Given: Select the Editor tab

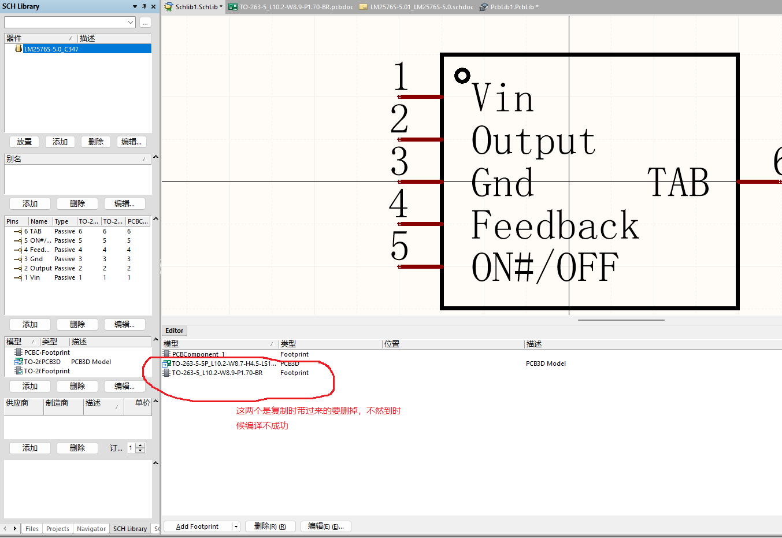Looking at the screenshot, I should pos(174,331).
